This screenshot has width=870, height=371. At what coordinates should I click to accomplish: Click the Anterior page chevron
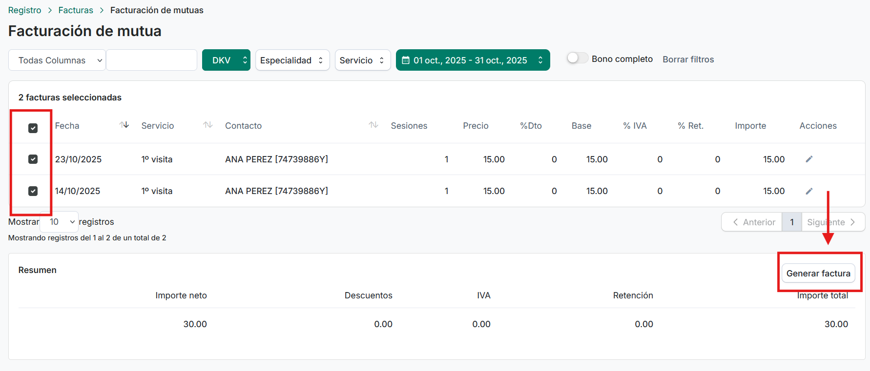pyautogui.click(x=735, y=222)
